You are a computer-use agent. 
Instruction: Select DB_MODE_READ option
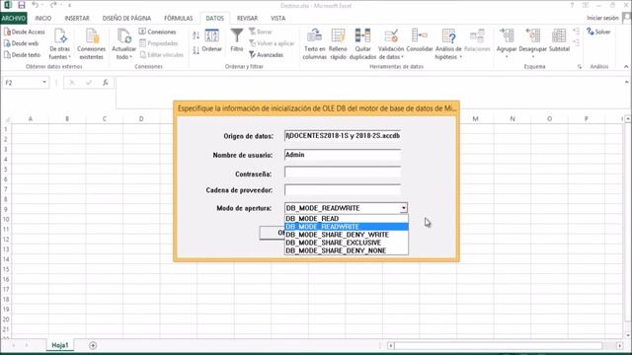coord(347,219)
